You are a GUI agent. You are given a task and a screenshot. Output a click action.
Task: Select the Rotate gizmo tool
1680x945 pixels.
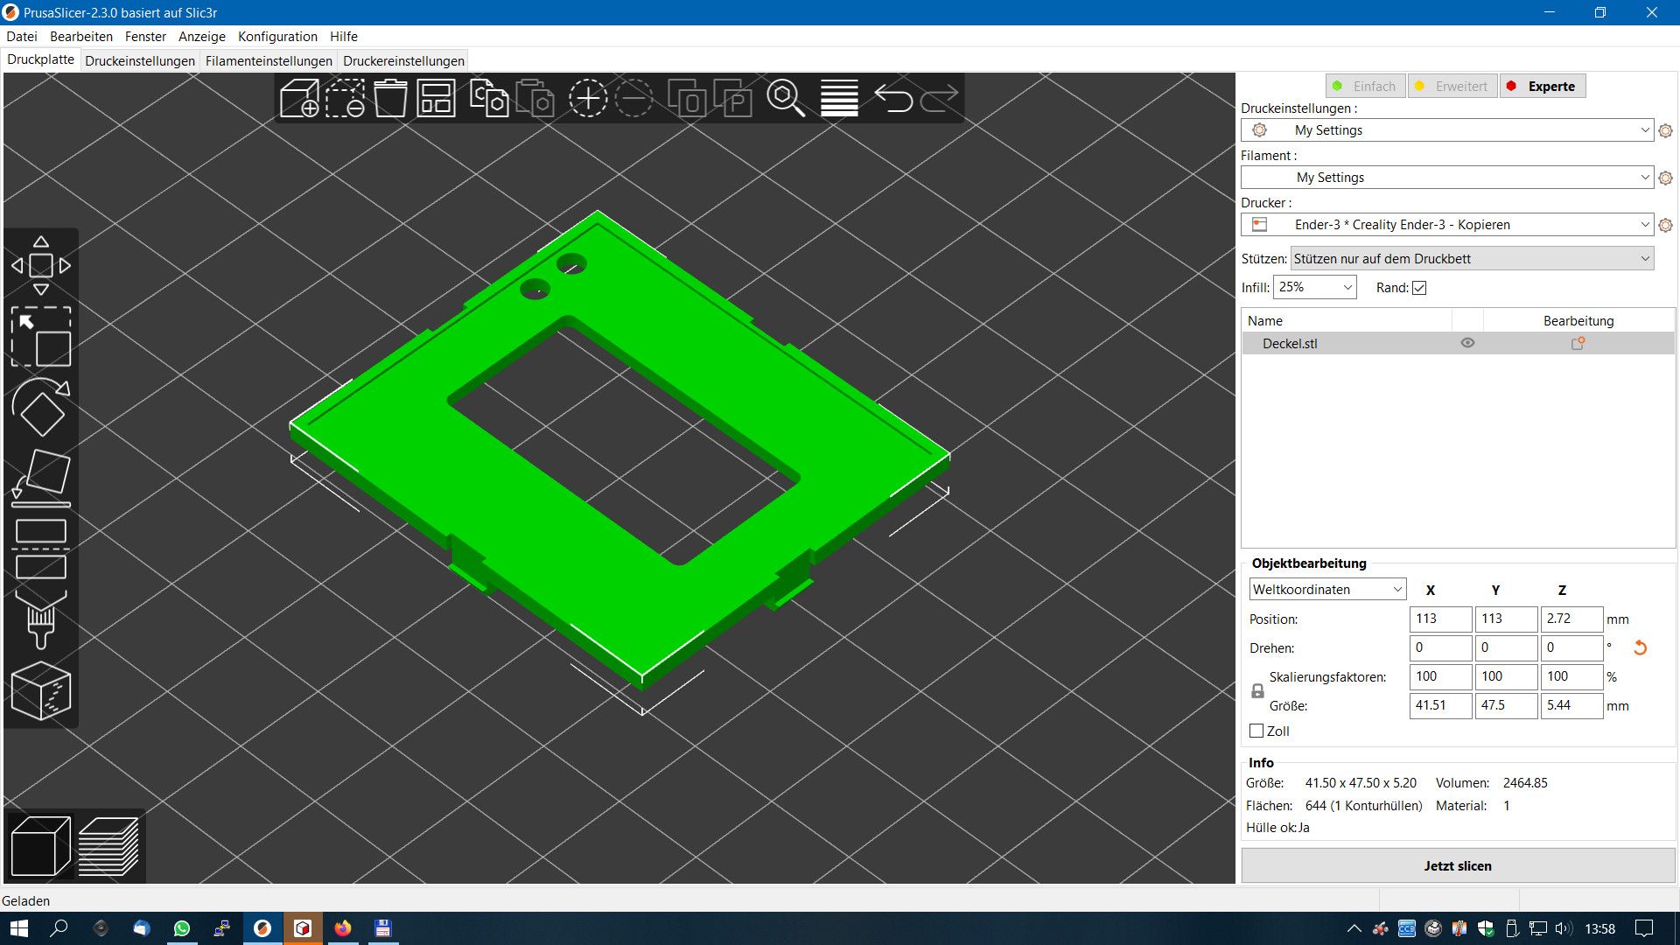[41, 407]
